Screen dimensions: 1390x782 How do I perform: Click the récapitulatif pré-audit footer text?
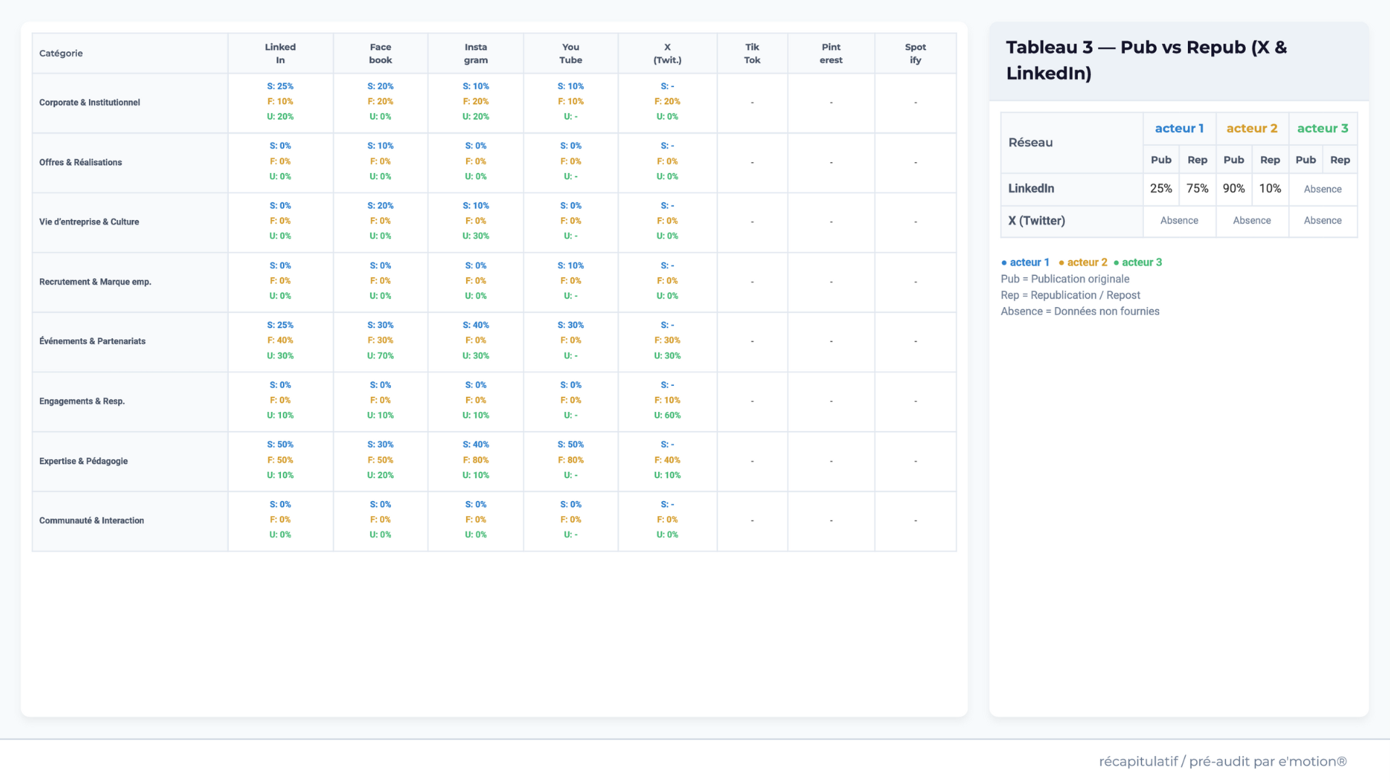pyautogui.click(x=1222, y=762)
